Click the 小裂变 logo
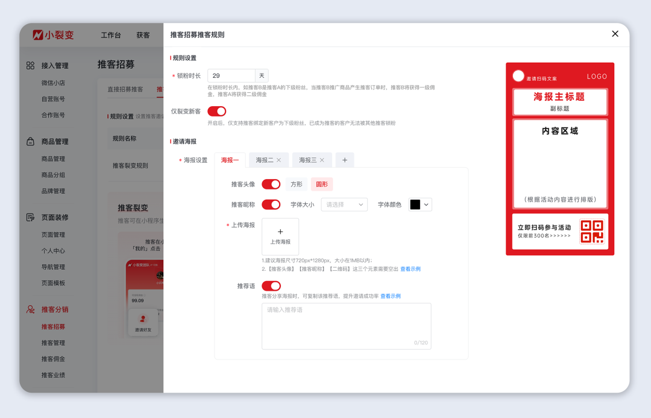Viewport: 651px width, 418px height. 54,35
